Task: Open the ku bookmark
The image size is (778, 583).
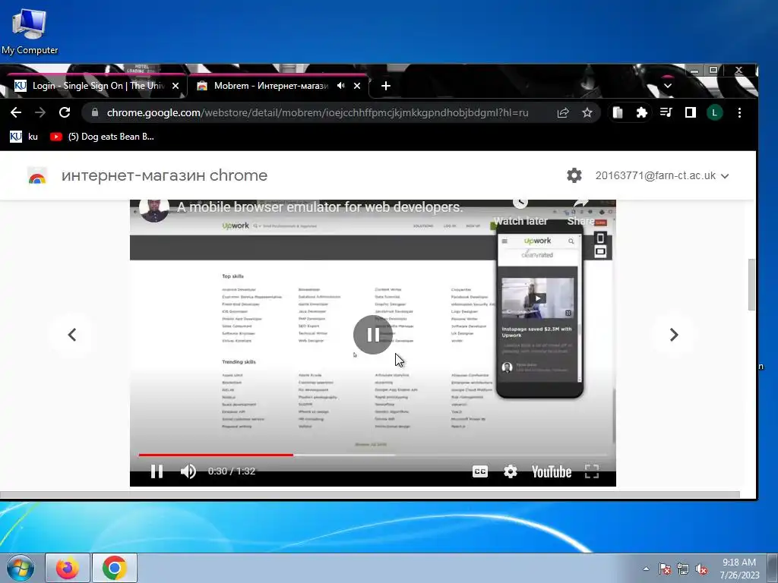Action: tap(24, 137)
